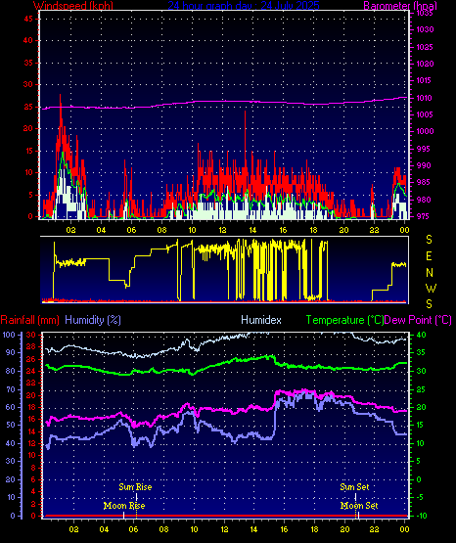Screen dimensions: 456x543
Task: Click humidity axis value 90
Action: (x=11, y=352)
